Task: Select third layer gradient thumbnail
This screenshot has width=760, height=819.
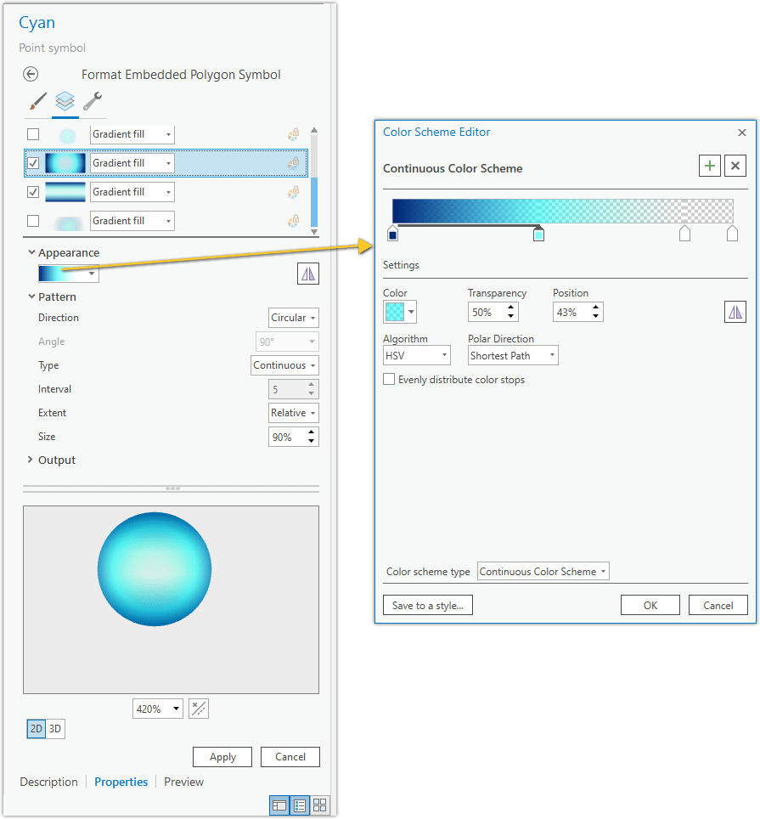Action: (65, 192)
